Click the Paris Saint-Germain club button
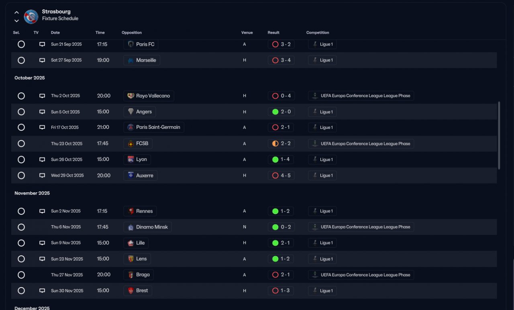The height and width of the screenshot is (310, 514). [154, 127]
